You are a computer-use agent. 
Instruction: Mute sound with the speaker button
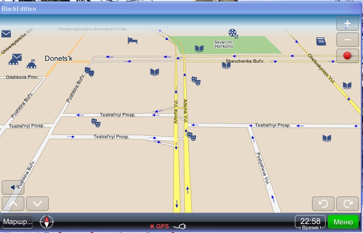coord(13,187)
